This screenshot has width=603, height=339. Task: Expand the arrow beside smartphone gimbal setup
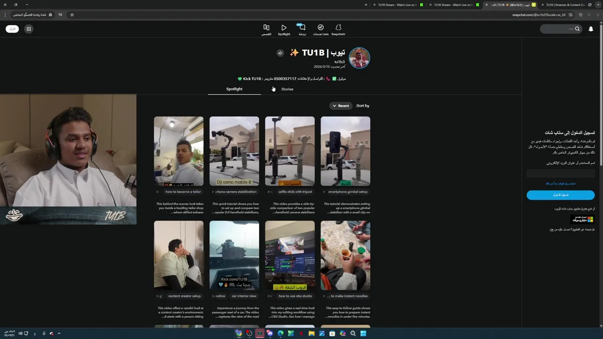coord(324,192)
